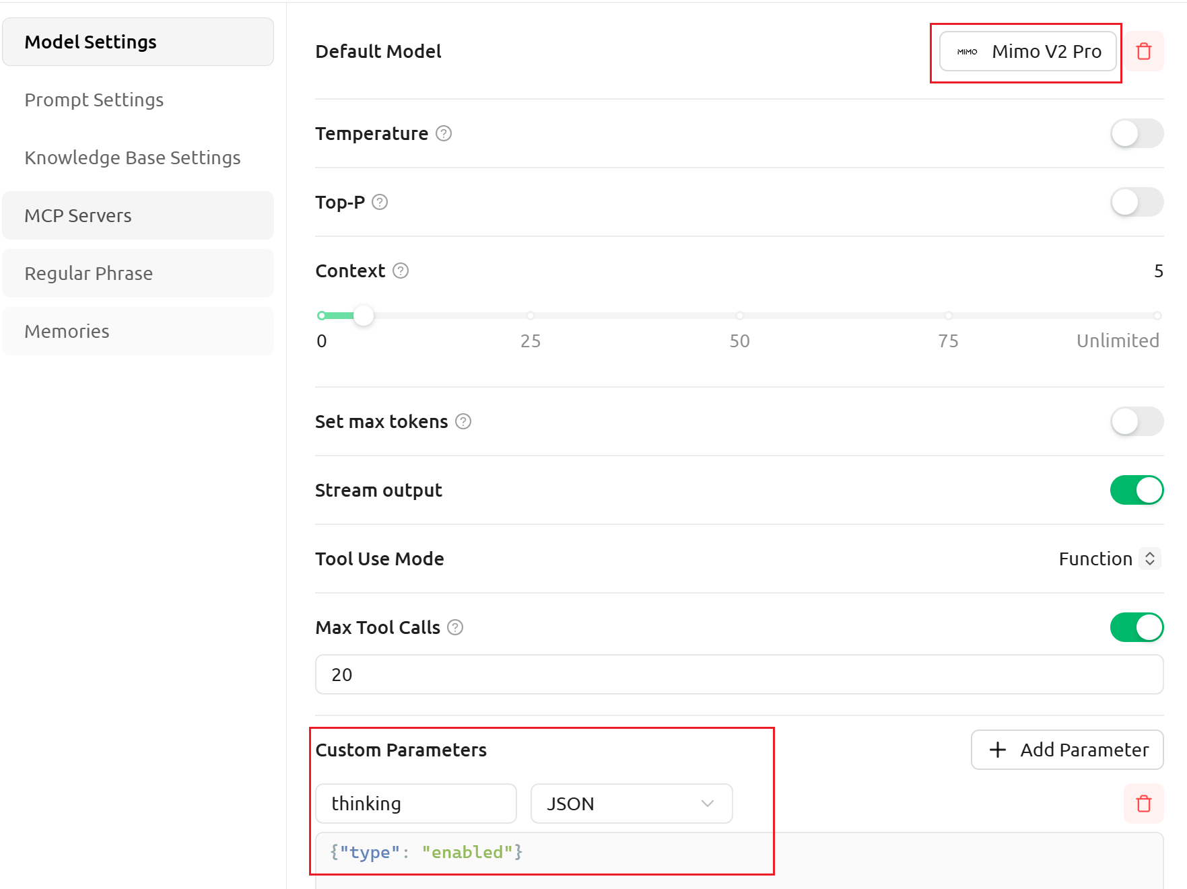This screenshot has height=889, width=1187.
Task: Enable the Top-P toggle
Action: 1137,202
